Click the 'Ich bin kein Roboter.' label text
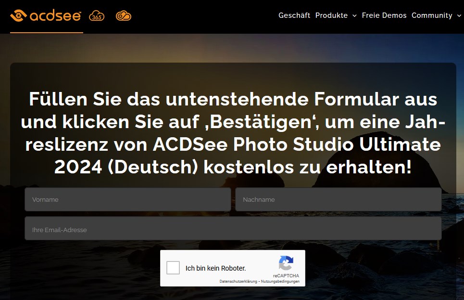464x300 pixels. (216, 268)
